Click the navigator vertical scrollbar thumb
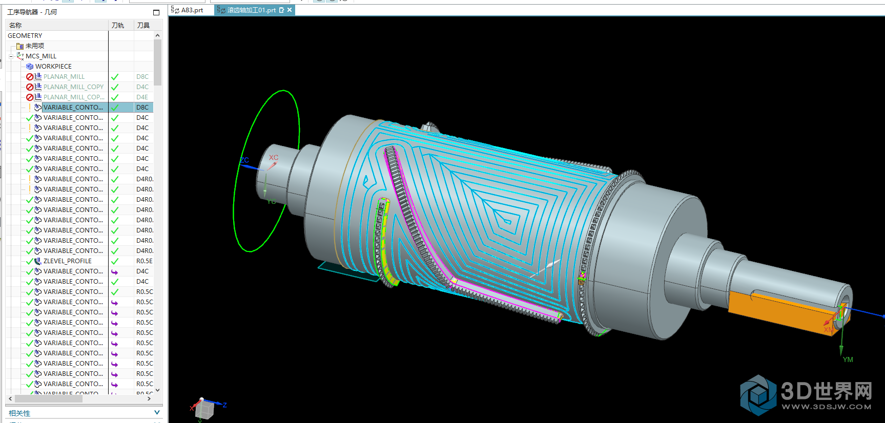This screenshot has width=885, height=423. 158,62
